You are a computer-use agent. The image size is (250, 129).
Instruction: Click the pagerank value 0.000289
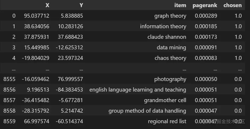[206, 16]
